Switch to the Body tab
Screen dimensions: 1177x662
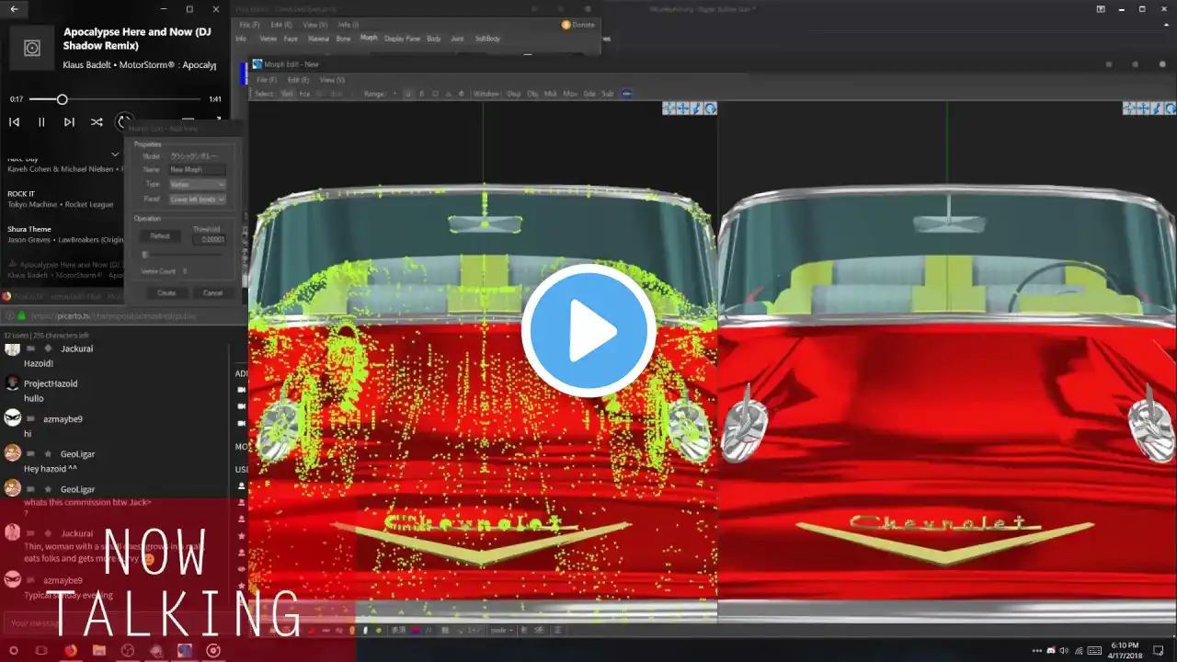coord(434,39)
